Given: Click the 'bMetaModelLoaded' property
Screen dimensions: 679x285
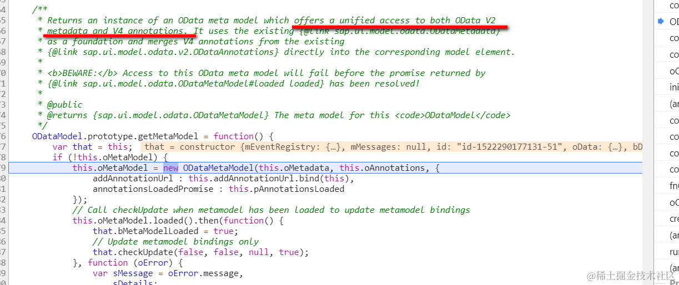Looking at the screenshot, I should (x=158, y=231).
